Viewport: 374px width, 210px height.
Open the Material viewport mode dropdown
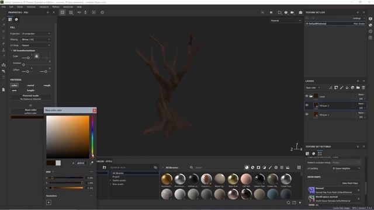point(286,21)
